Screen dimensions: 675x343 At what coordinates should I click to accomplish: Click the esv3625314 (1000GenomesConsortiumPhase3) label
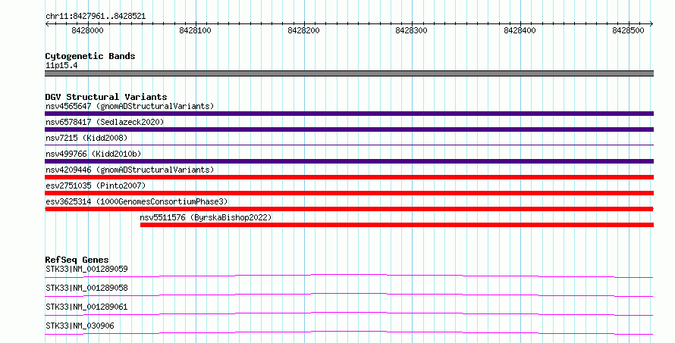coord(137,201)
